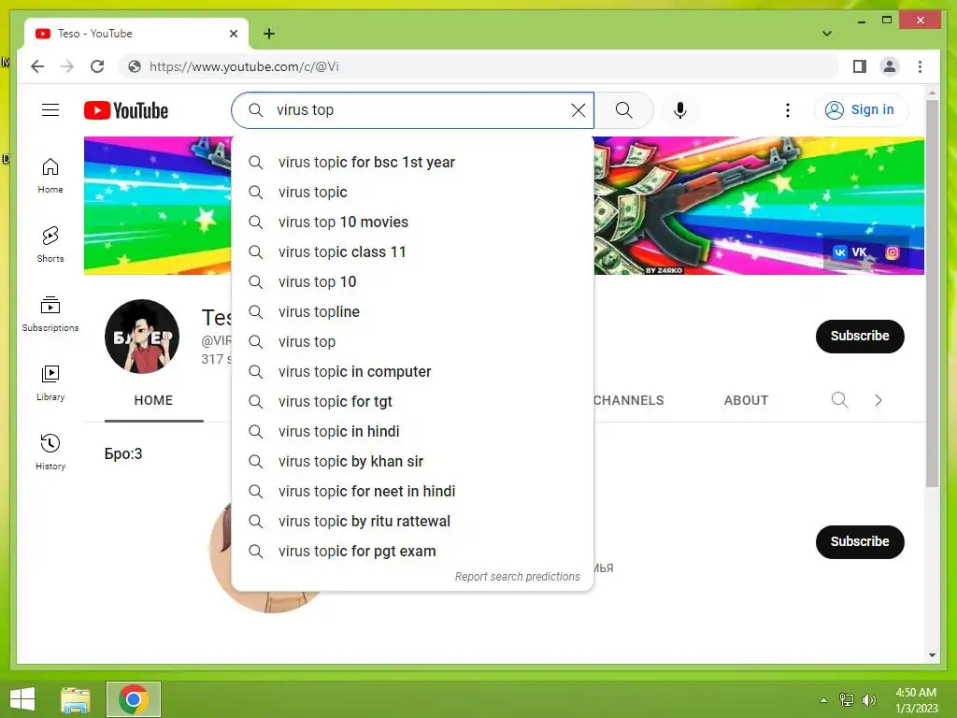The height and width of the screenshot is (718, 957).
Task: Click the magnifier search button
Action: tap(623, 110)
